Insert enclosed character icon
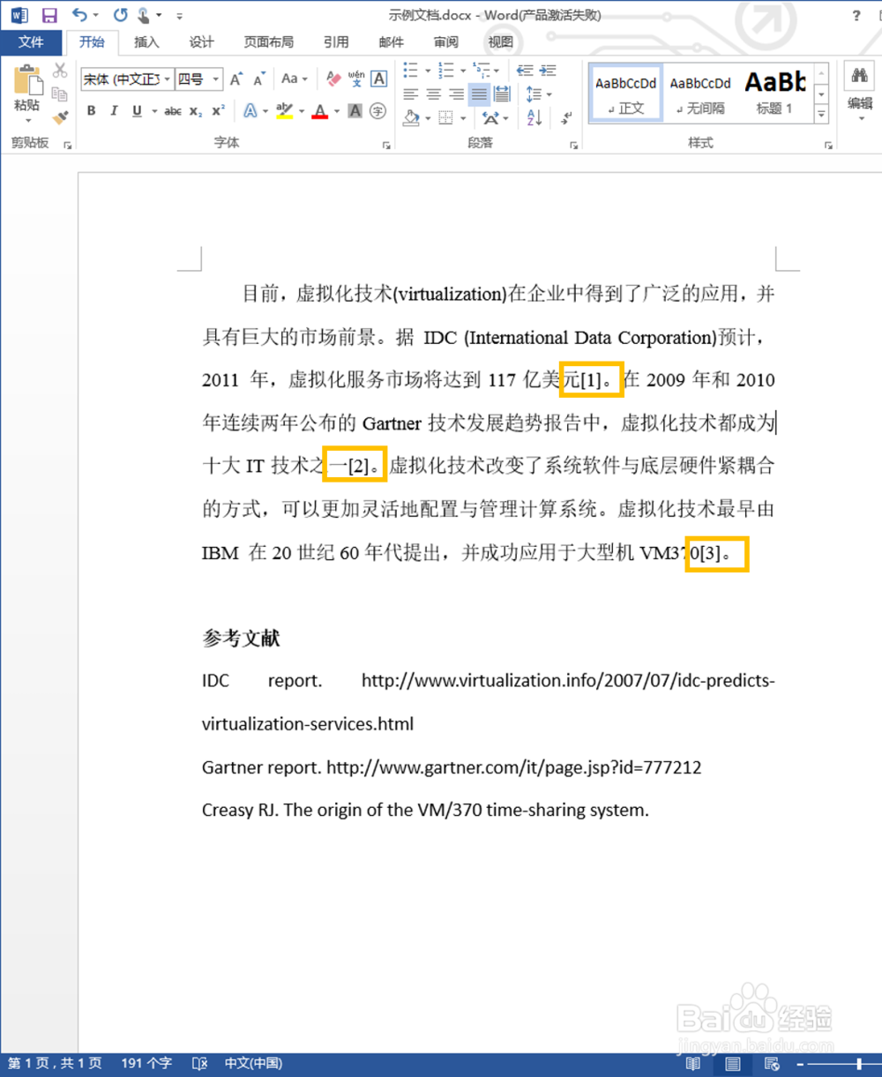 [x=377, y=111]
